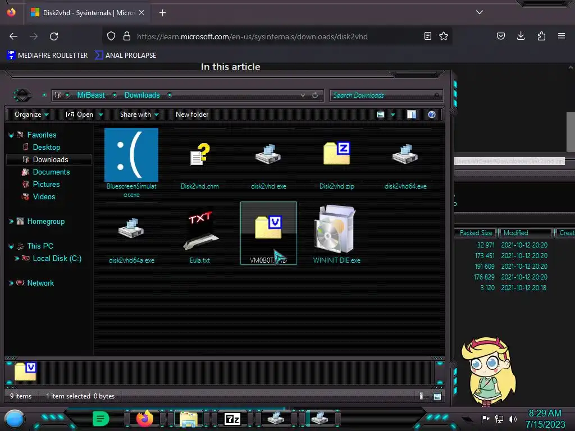Go to Desktop in Favorites
The width and height of the screenshot is (575, 431).
click(46, 148)
